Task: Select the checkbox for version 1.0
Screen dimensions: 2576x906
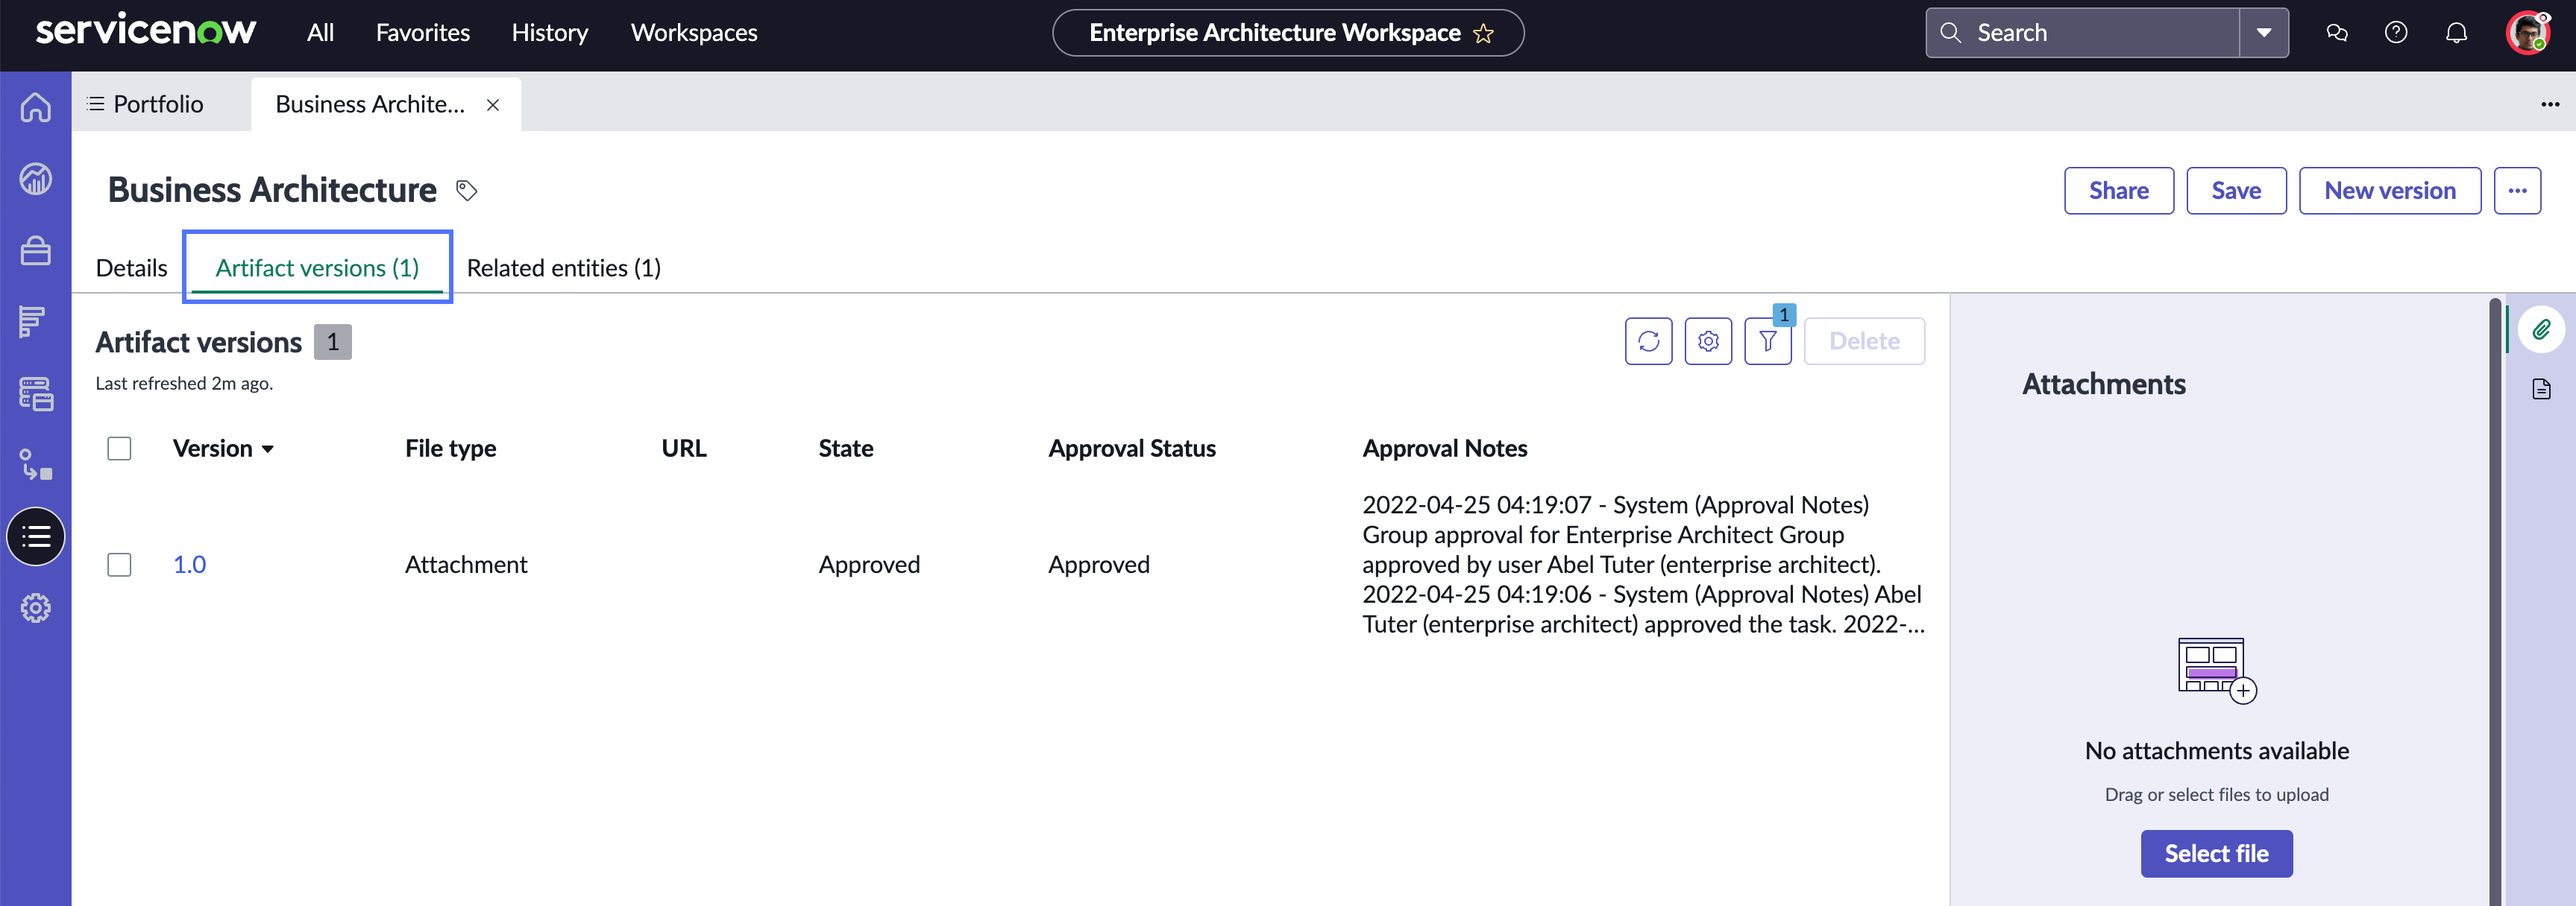Action: pos(119,564)
